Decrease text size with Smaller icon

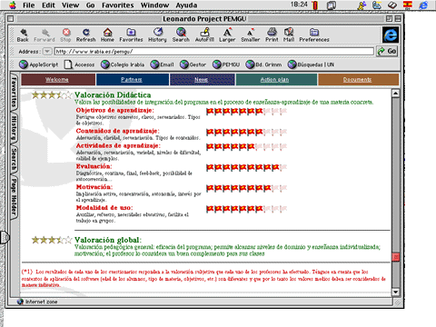(x=251, y=35)
